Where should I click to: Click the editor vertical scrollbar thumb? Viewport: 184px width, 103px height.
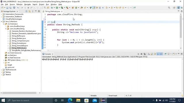point(181,27)
